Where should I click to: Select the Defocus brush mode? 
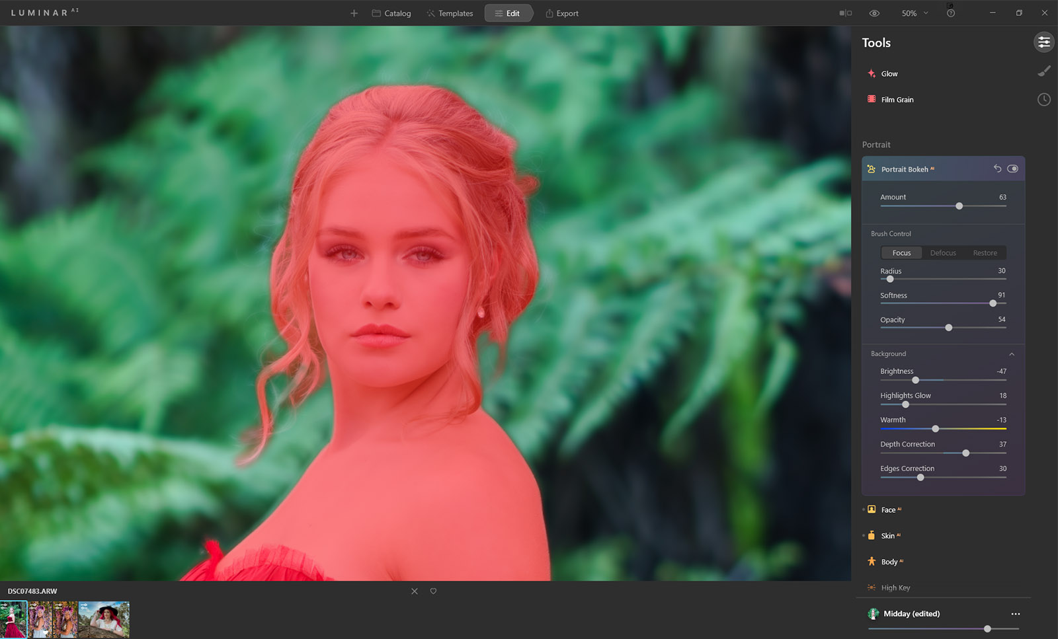click(x=943, y=253)
